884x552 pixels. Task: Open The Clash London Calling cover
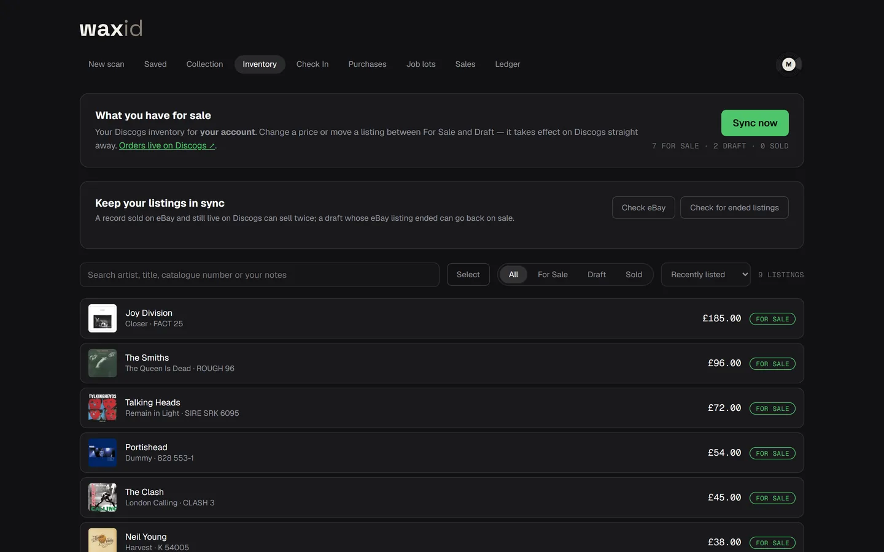[103, 497]
